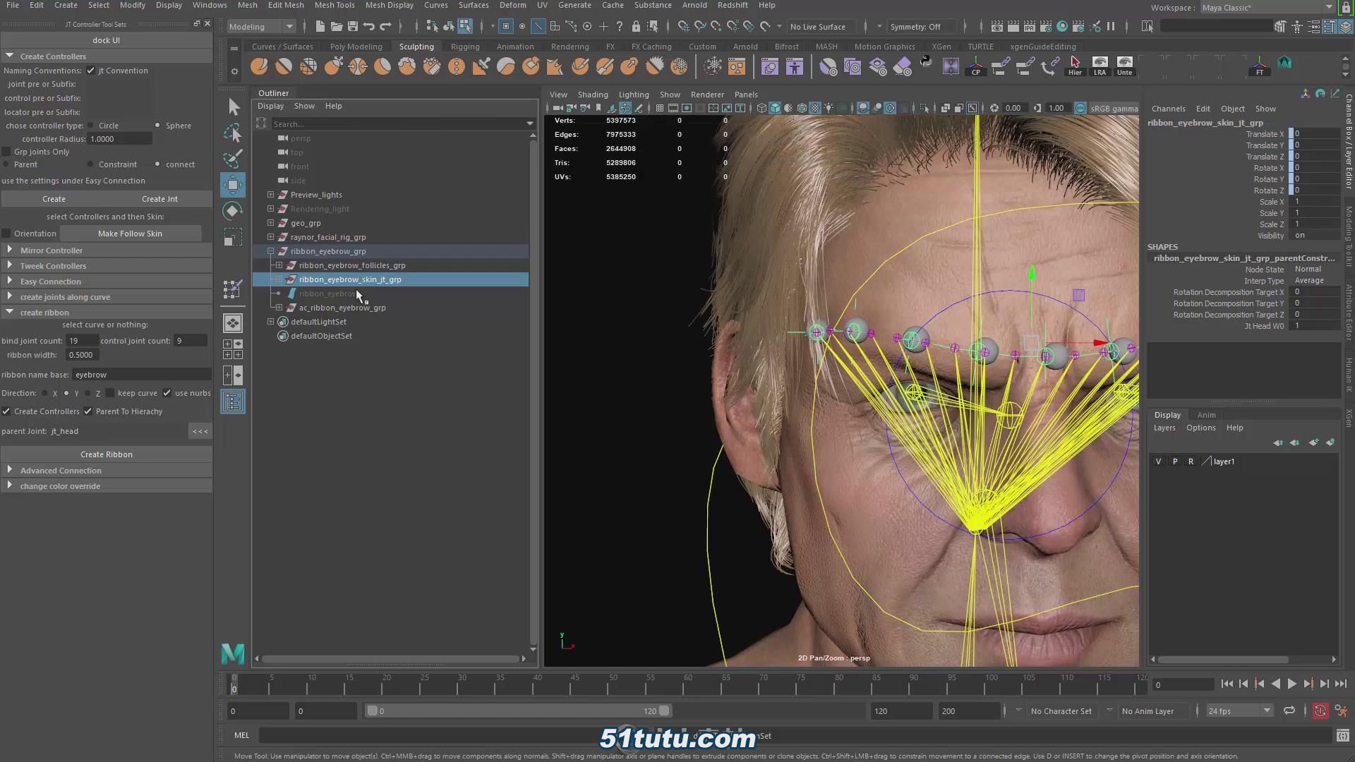This screenshot has height=762, width=1355.
Task: Toggle the jt Convention checkbox
Action: pos(91,71)
